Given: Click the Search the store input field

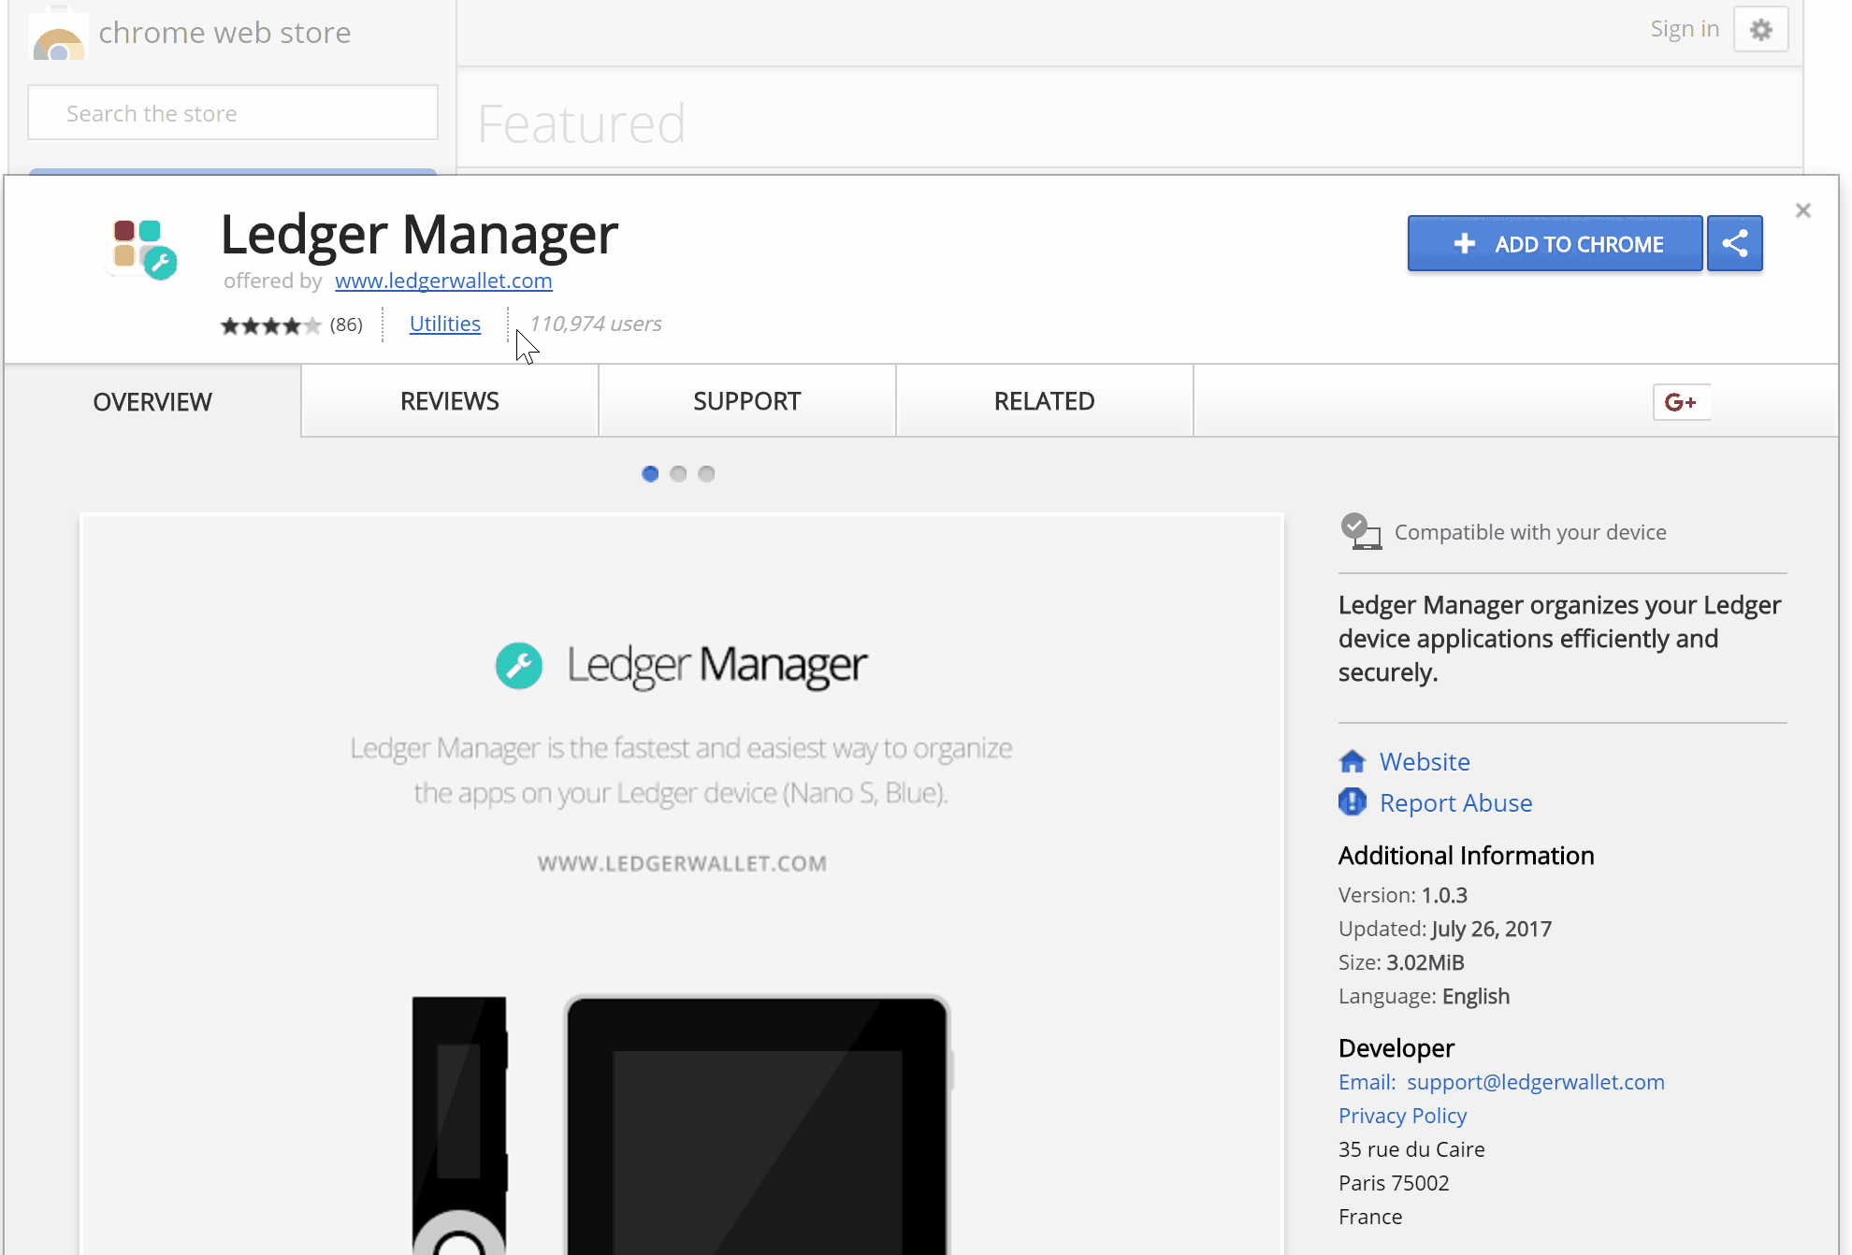Looking at the screenshot, I should 233,112.
